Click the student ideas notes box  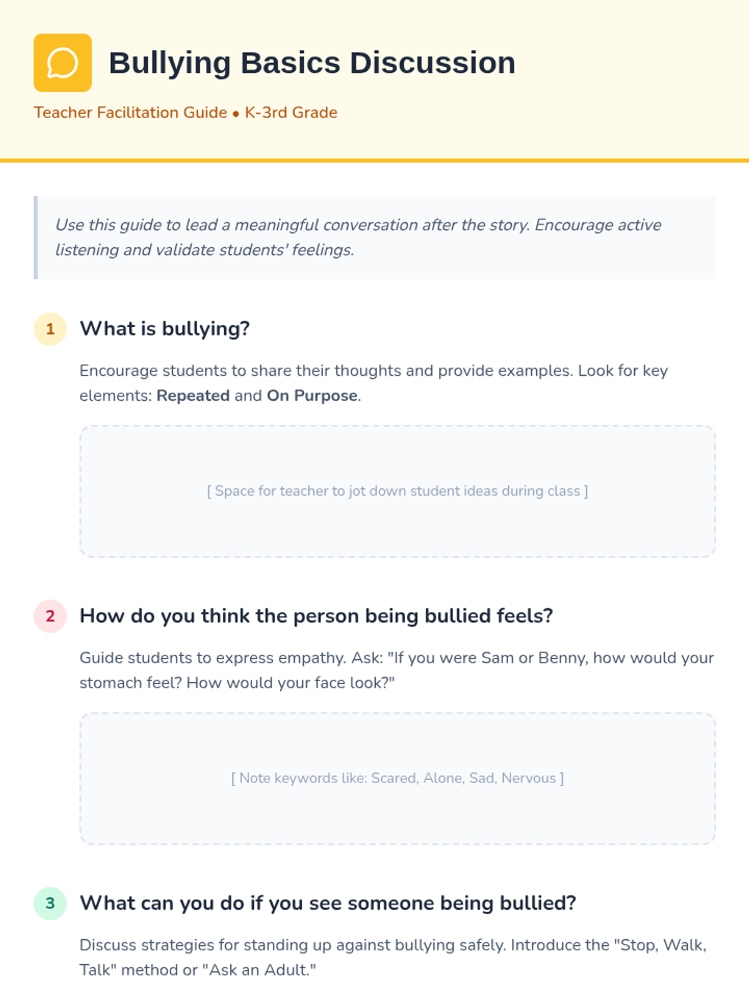pos(398,491)
